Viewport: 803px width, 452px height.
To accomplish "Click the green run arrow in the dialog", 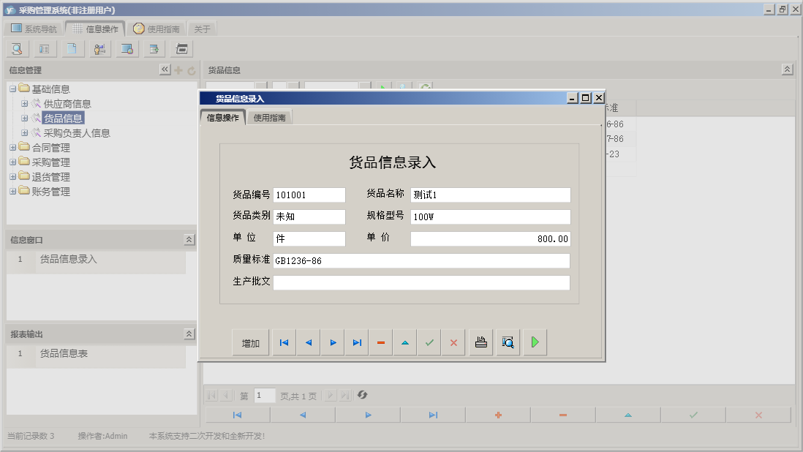I will coord(535,342).
